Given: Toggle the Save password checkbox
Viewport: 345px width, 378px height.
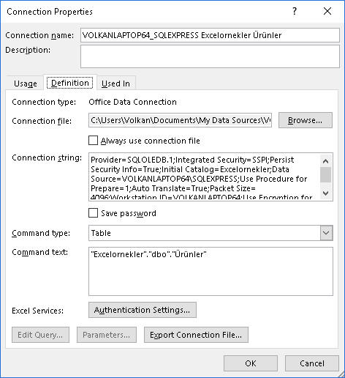Looking at the screenshot, I should (93, 213).
